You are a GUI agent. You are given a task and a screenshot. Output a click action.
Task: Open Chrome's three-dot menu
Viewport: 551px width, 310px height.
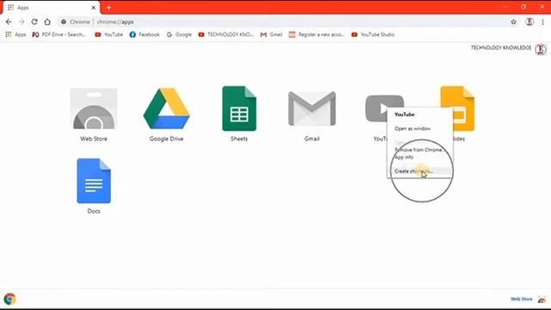(x=543, y=22)
